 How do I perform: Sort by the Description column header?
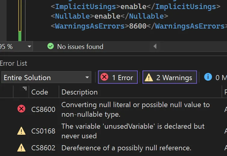tap(79, 92)
